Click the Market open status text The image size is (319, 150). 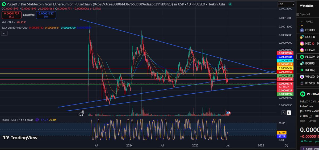click(311, 141)
